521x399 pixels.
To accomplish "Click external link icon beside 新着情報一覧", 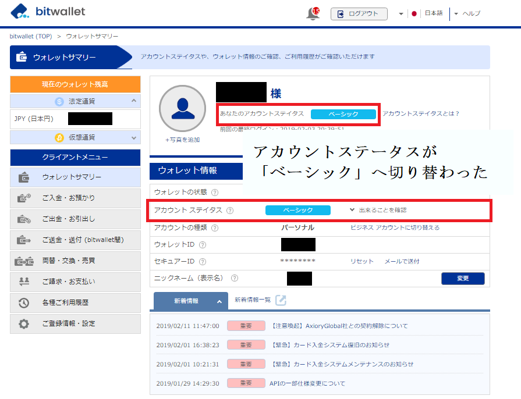I will 281,300.
